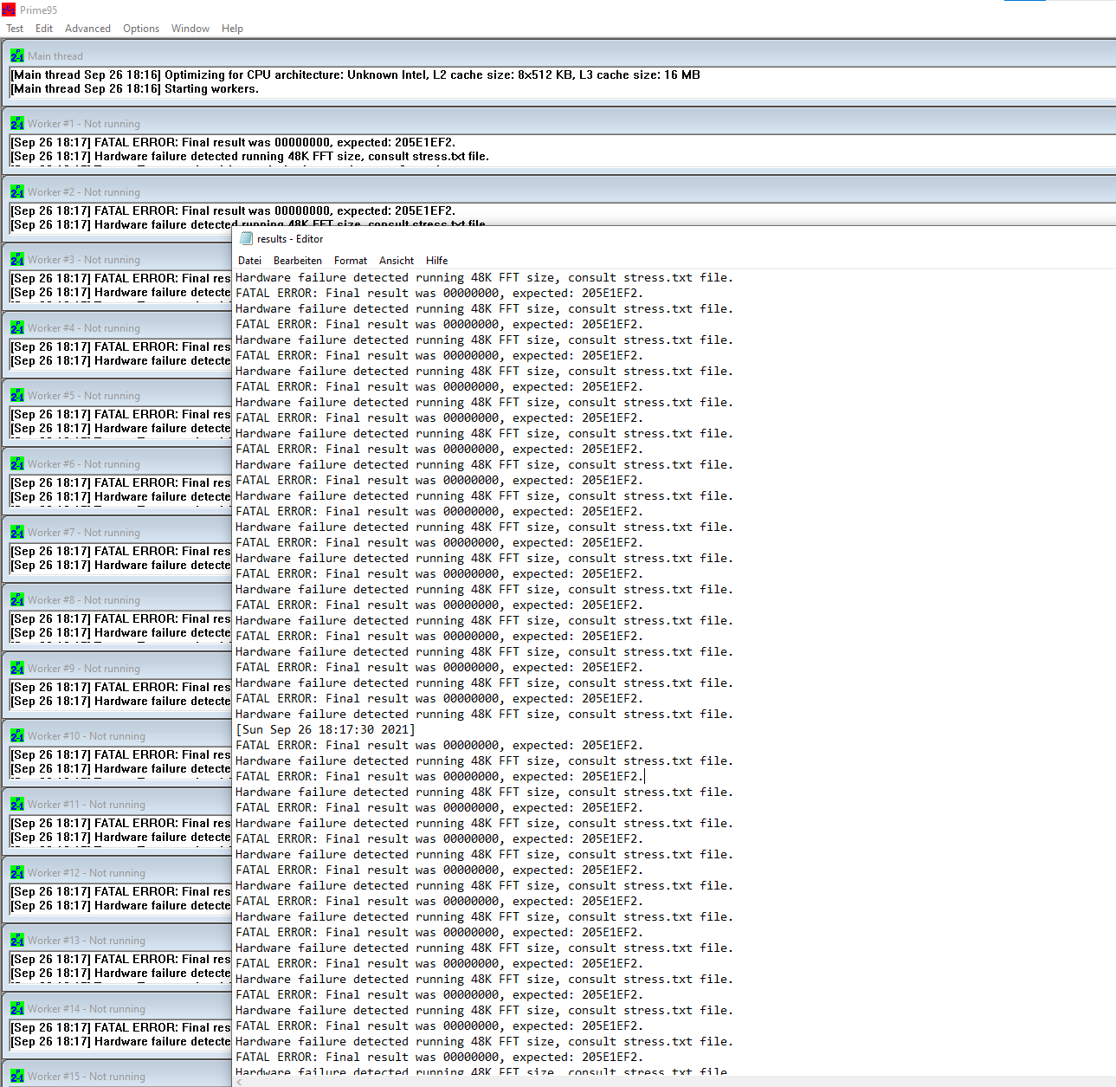Viewport: 1116px width, 1087px height.
Task: Open the Ansicht menu in the editor
Action: coord(397,261)
